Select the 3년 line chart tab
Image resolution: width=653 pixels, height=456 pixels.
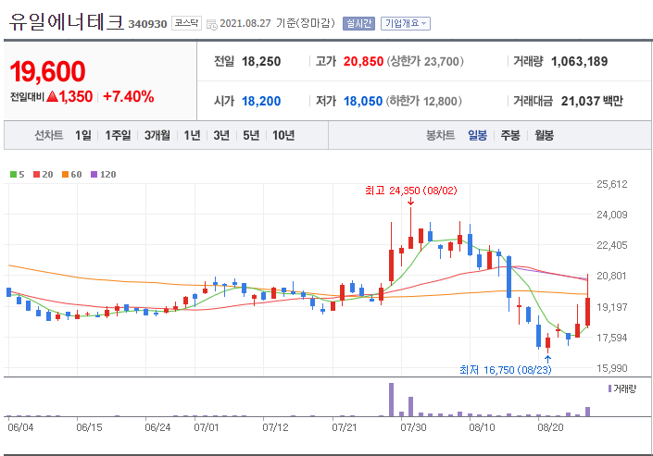221,135
